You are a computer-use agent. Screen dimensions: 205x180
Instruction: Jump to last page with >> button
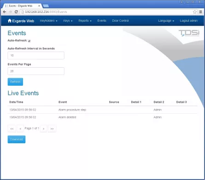pyautogui.click(x=52, y=128)
